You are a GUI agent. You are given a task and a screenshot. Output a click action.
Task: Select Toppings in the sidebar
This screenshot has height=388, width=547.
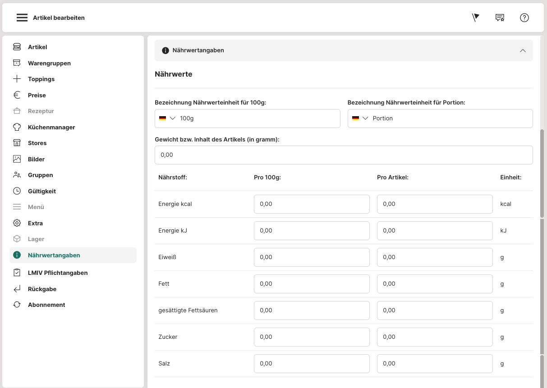(x=41, y=79)
